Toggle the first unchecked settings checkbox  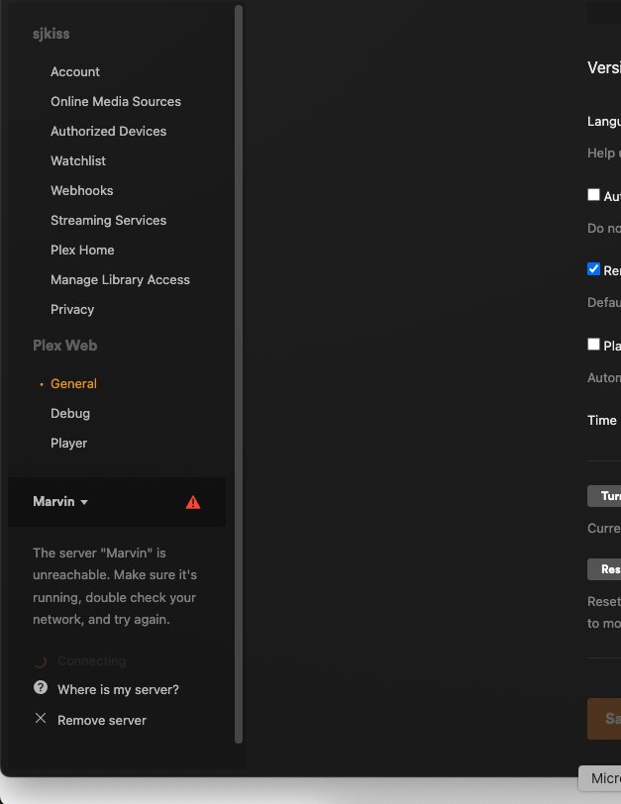(594, 195)
